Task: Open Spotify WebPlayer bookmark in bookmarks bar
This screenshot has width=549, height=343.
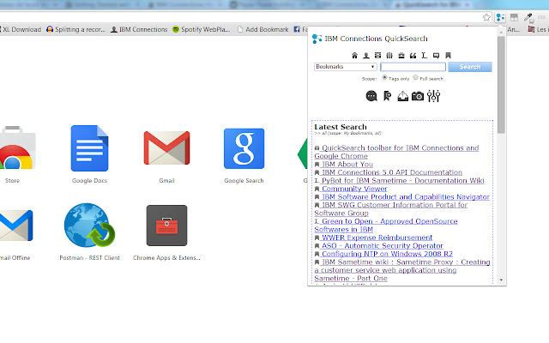Action: 202,29
